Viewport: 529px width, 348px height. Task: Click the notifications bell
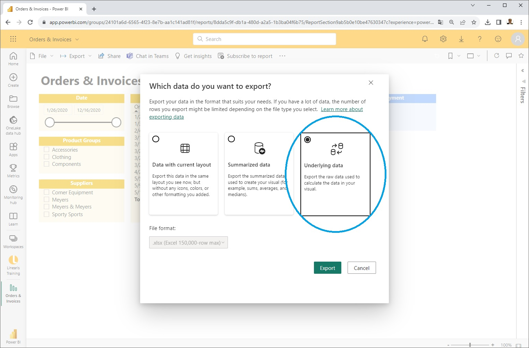pos(425,39)
